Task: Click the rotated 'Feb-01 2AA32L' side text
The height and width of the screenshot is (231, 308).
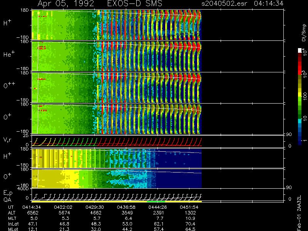Action: click(x=299, y=213)
